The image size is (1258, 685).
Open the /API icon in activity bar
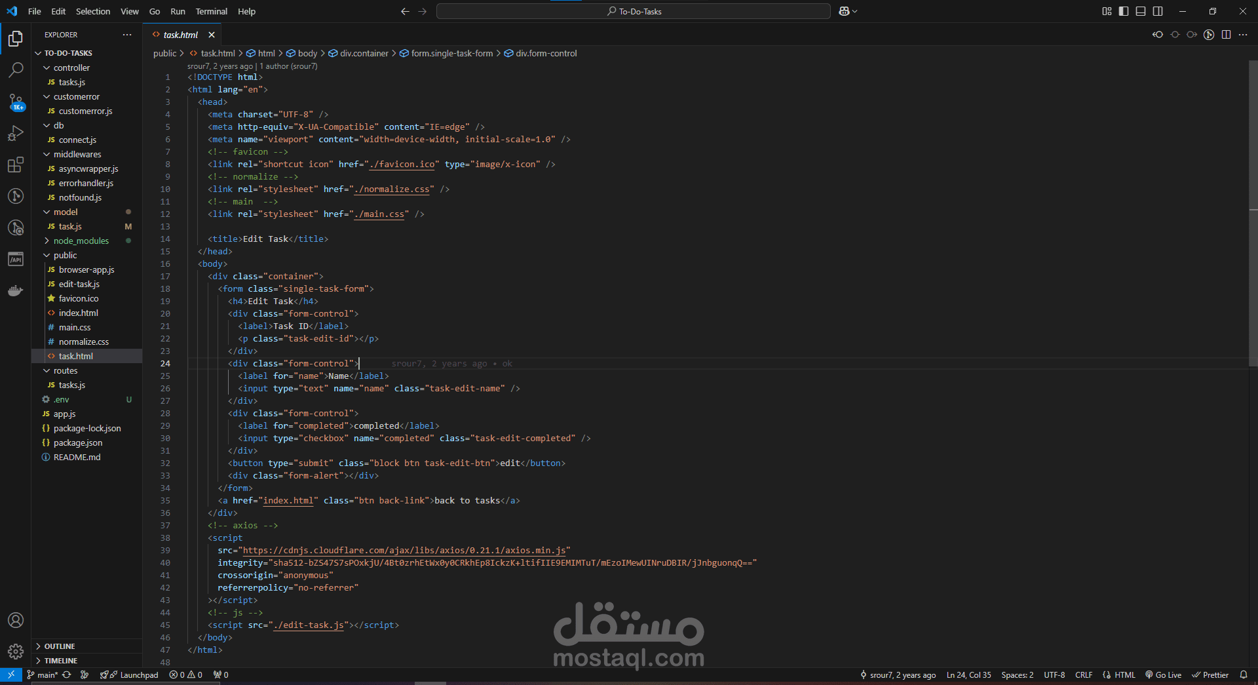click(x=16, y=259)
